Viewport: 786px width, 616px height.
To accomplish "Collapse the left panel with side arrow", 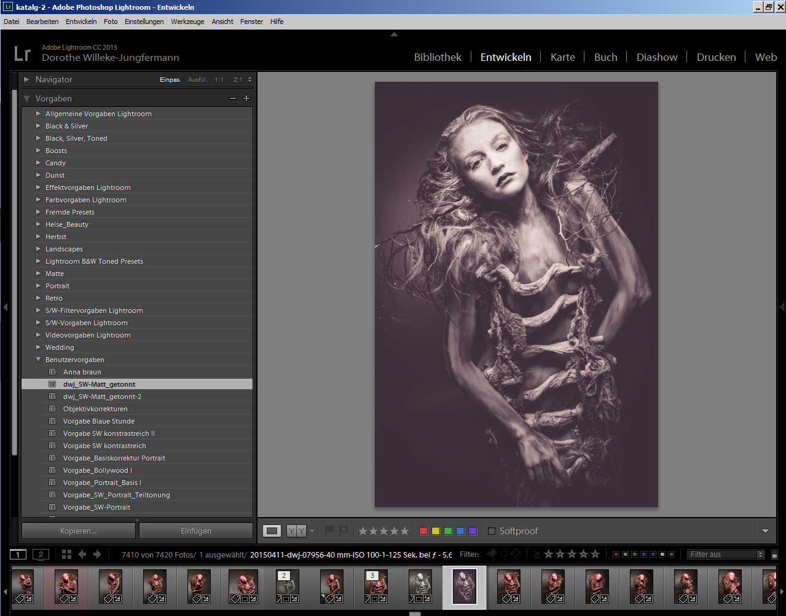I will [x=5, y=307].
